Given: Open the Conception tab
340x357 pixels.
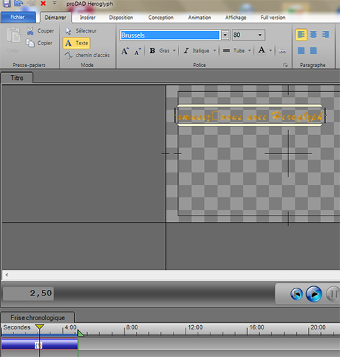Looking at the screenshot, I should click(161, 18).
